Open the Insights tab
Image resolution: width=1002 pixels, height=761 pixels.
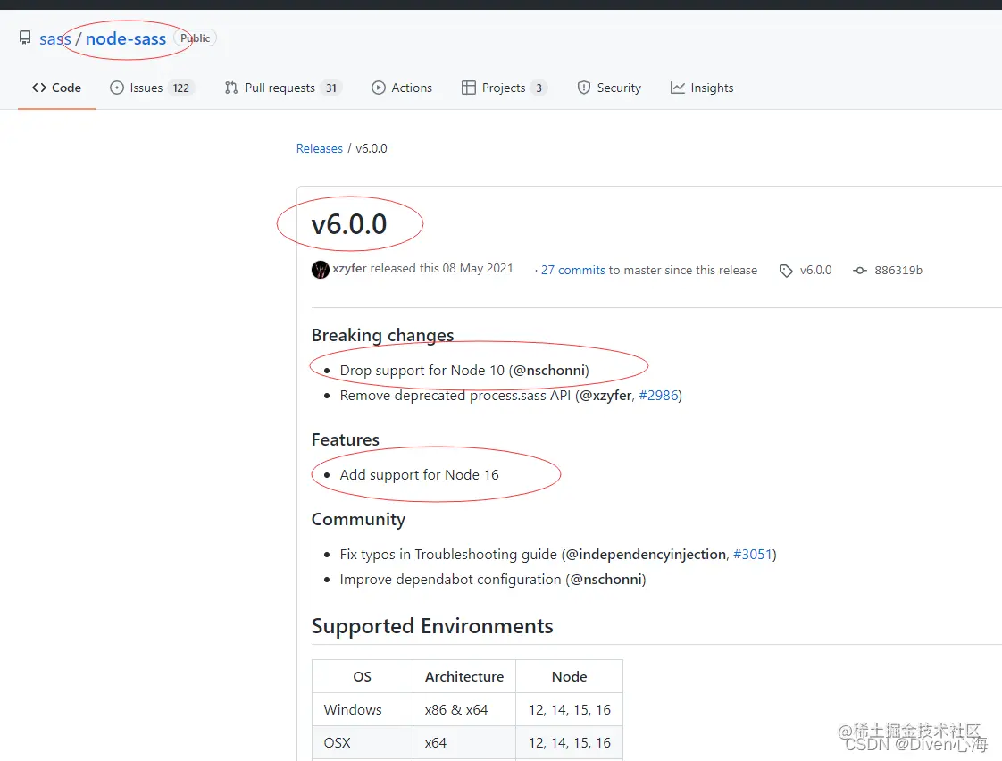(x=702, y=88)
